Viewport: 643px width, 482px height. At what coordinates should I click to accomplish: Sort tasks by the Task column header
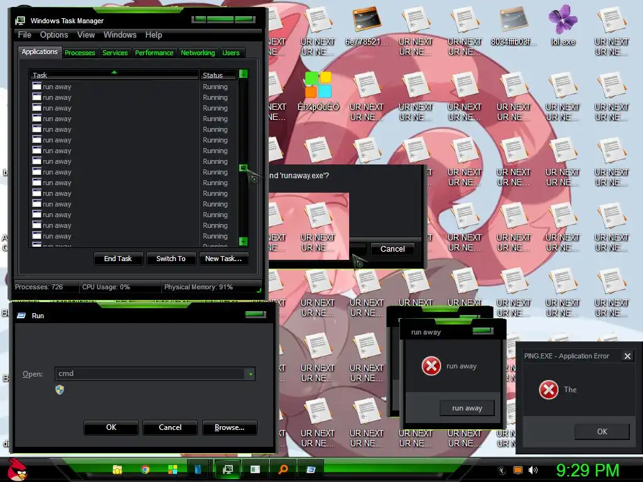point(114,75)
